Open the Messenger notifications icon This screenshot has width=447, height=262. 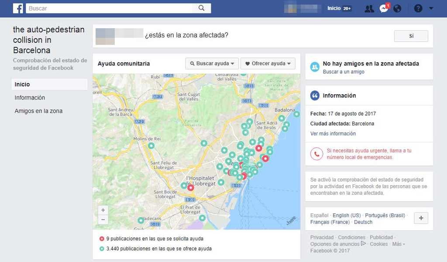coord(384,8)
